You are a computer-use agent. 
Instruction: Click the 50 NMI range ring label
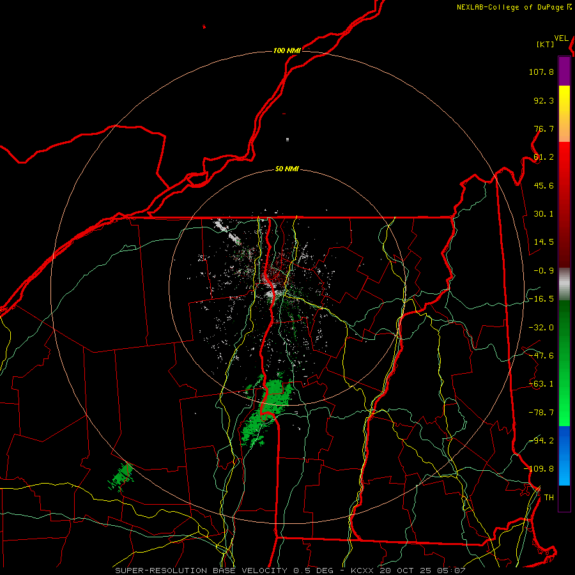click(x=287, y=169)
